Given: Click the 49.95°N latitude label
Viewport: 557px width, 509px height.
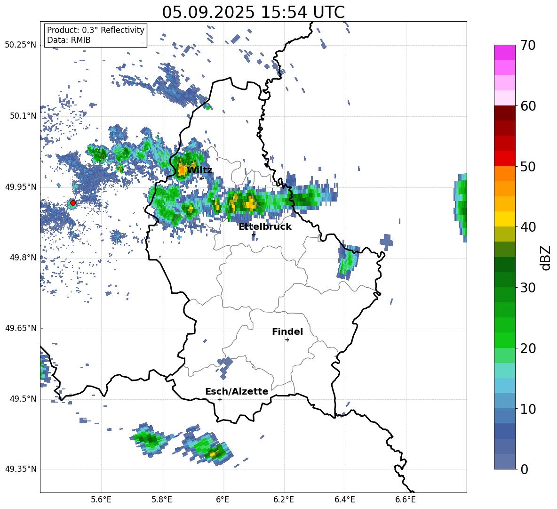Looking at the screenshot, I should tap(21, 186).
